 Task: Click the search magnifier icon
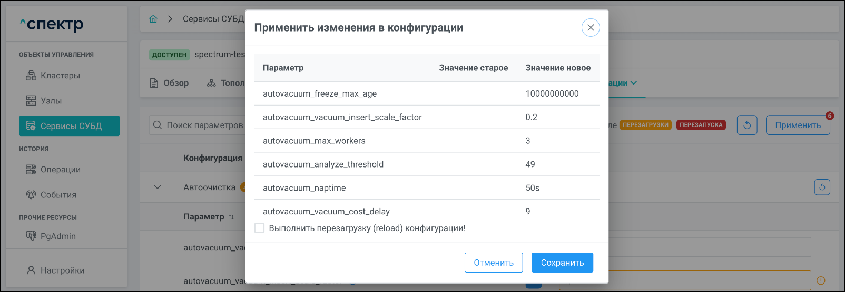(x=157, y=125)
